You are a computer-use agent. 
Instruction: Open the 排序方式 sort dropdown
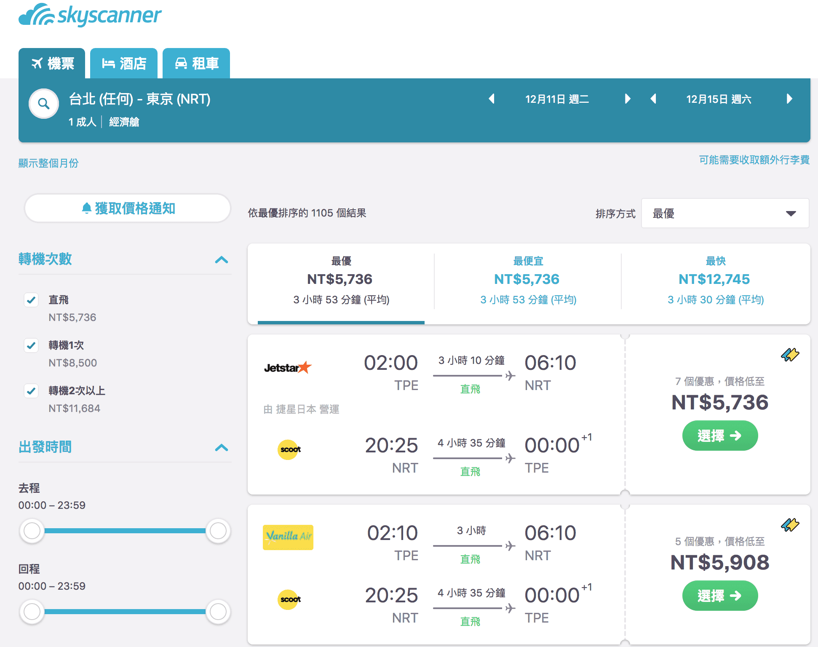click(x=725, y=214)
